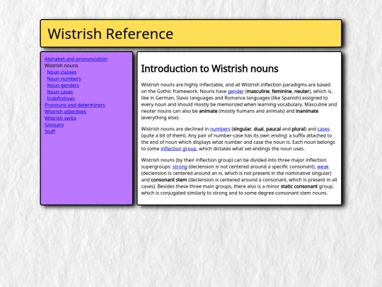382x287 pixels.
Task: Click the bold word 'animate'
Action: [x=208, y=111]
